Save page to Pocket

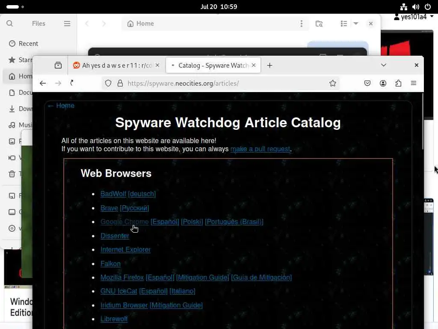tap(367, 83)
